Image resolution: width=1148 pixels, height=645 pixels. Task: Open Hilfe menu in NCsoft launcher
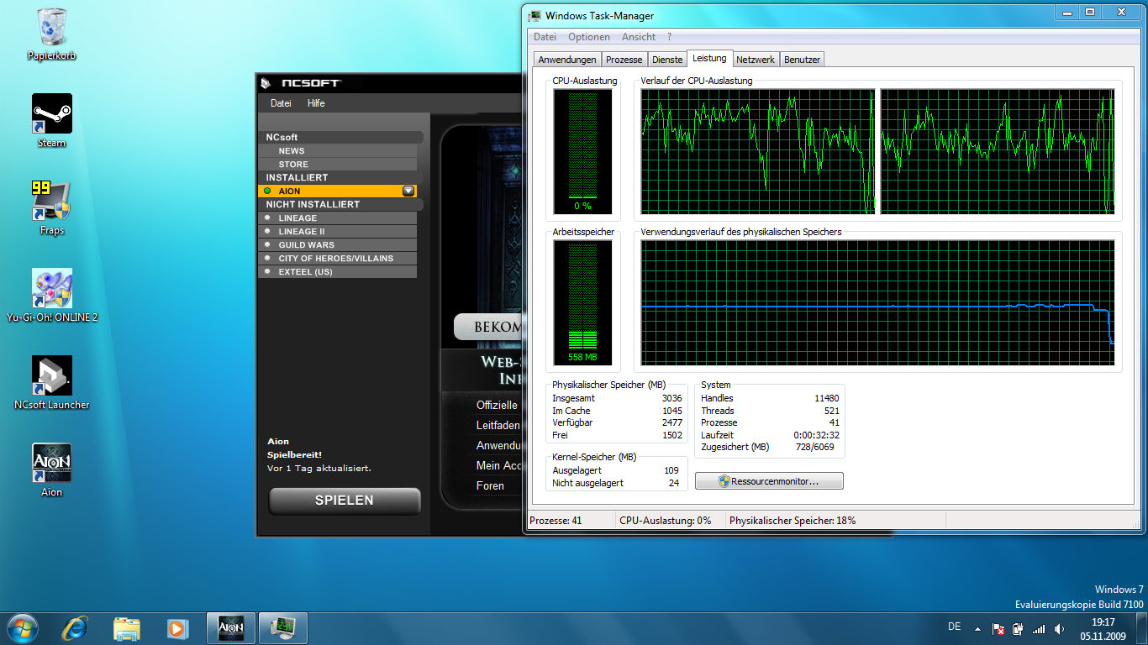(x=316, y=103)
